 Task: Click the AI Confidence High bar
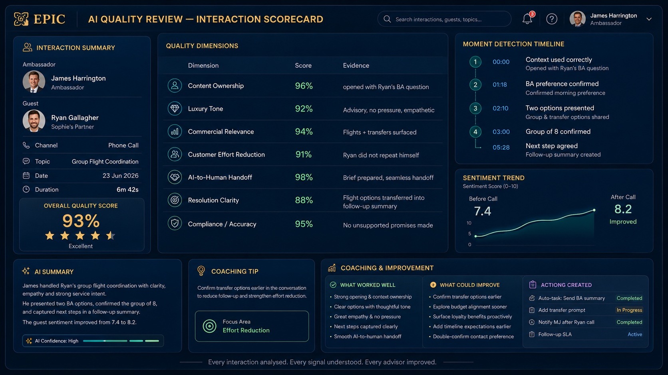121,341
